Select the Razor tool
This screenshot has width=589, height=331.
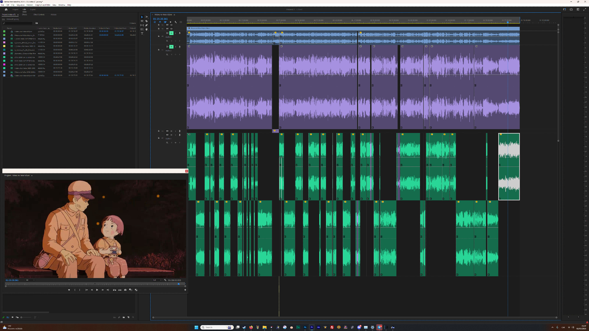click(x=146, y=21)
